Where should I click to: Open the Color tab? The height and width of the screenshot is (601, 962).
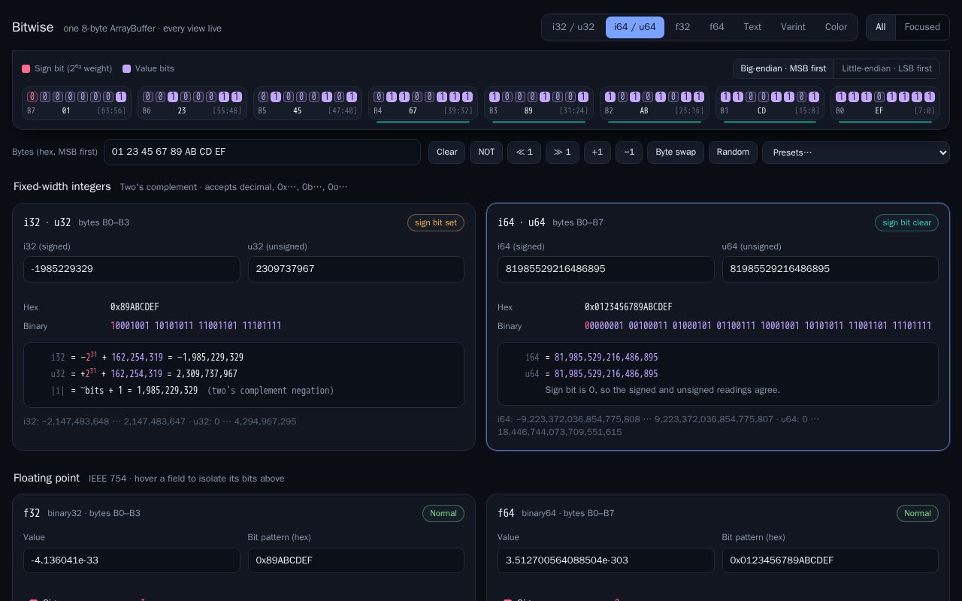pos(836,27)
